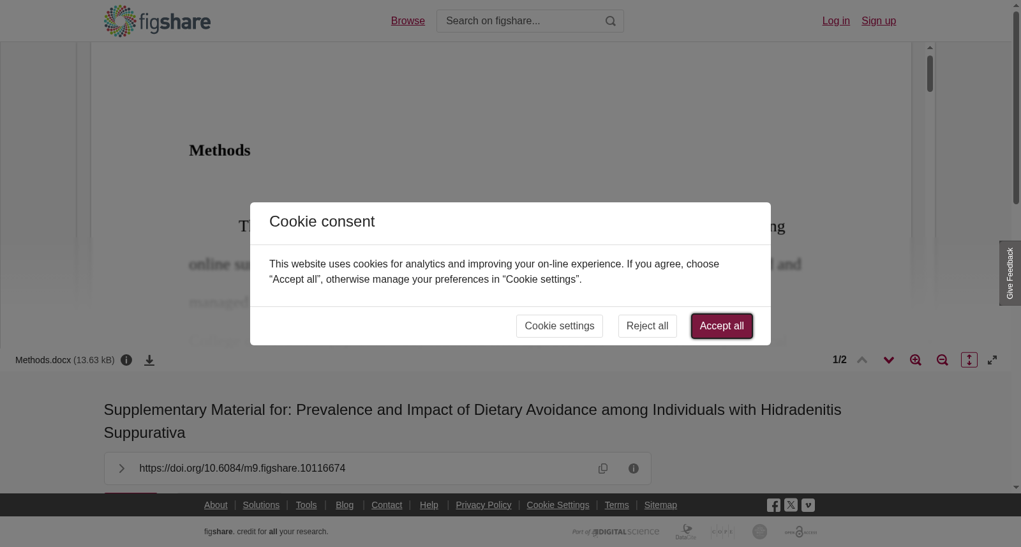Click the X social media icon
Viewport: 1021px width, 547px height.
click(791, 505)
